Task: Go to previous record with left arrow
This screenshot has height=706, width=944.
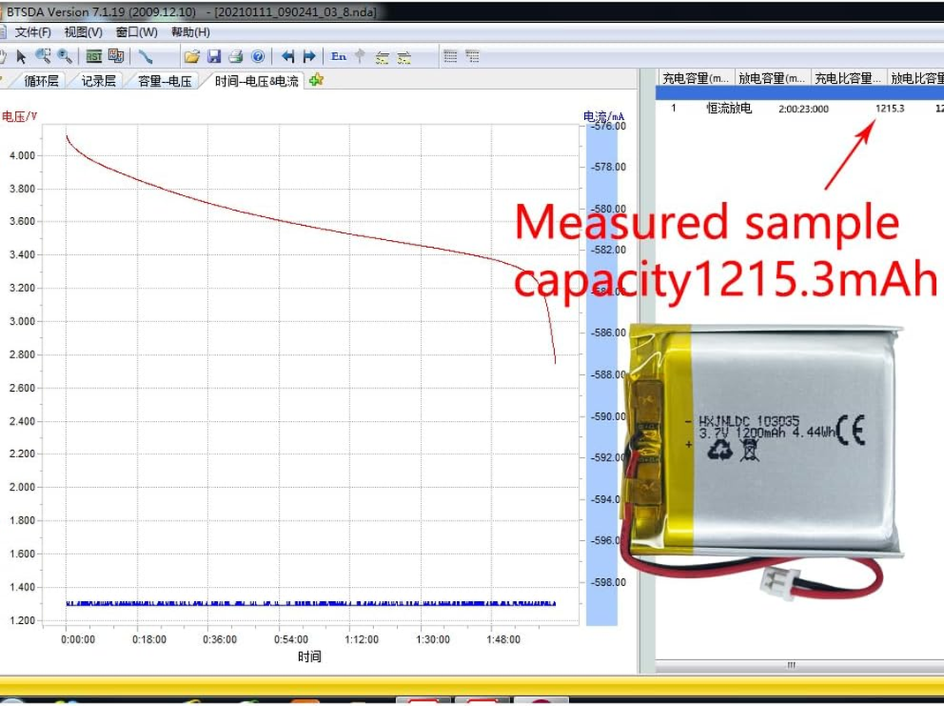Action: coord(288,56)
